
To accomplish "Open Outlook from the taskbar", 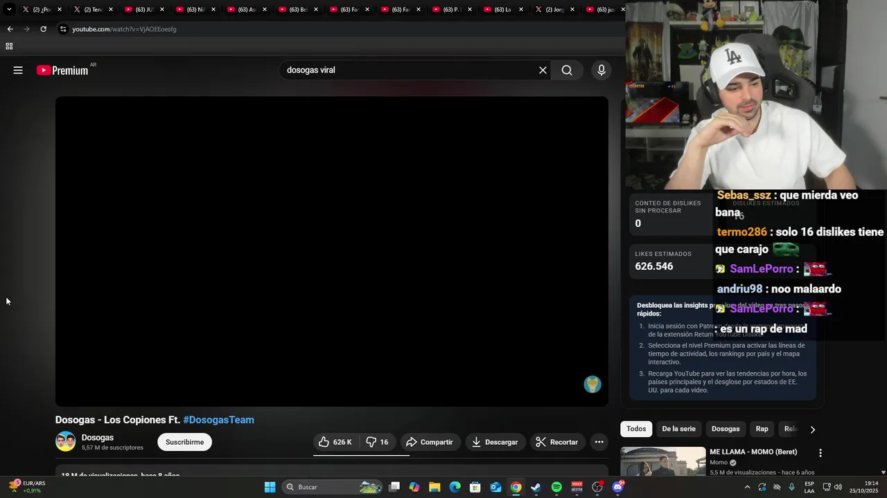I will point(495,487).
